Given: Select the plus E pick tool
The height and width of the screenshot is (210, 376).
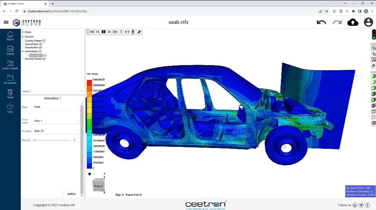Looking at the screenshot, I should pos(374,54).
